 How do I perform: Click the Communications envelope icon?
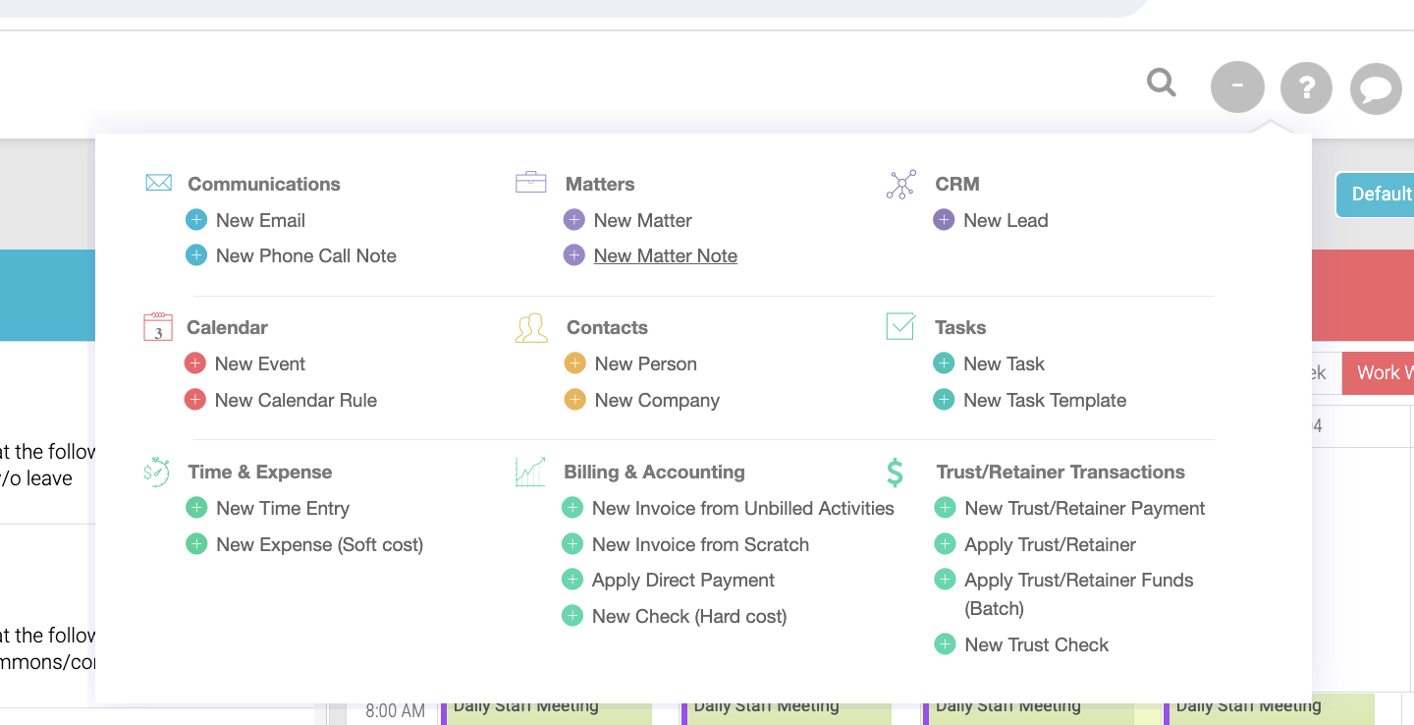coord(159,183)
